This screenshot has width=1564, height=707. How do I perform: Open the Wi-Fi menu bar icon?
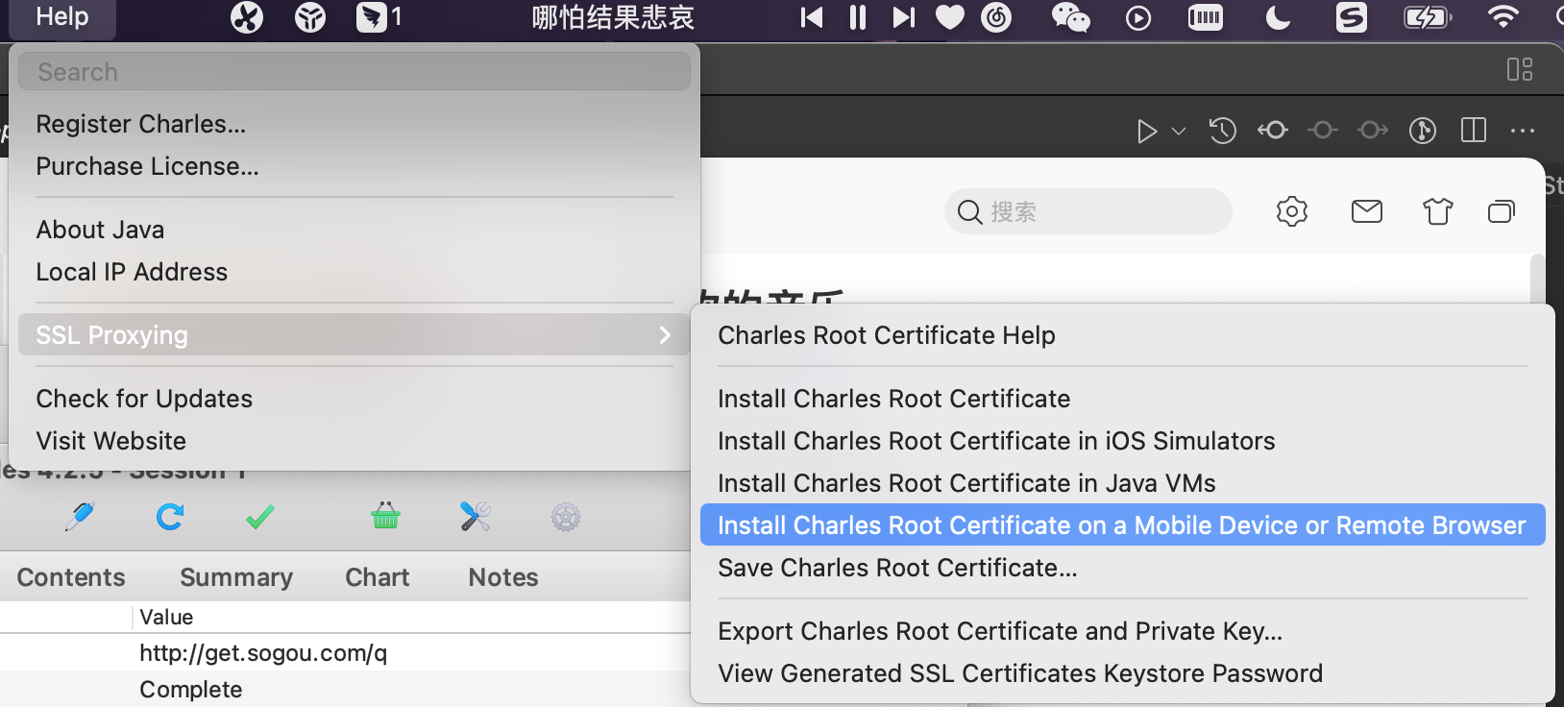tap(1503, 17)
